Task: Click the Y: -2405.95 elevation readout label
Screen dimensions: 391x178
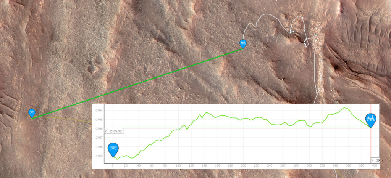Action: point(114,131)
